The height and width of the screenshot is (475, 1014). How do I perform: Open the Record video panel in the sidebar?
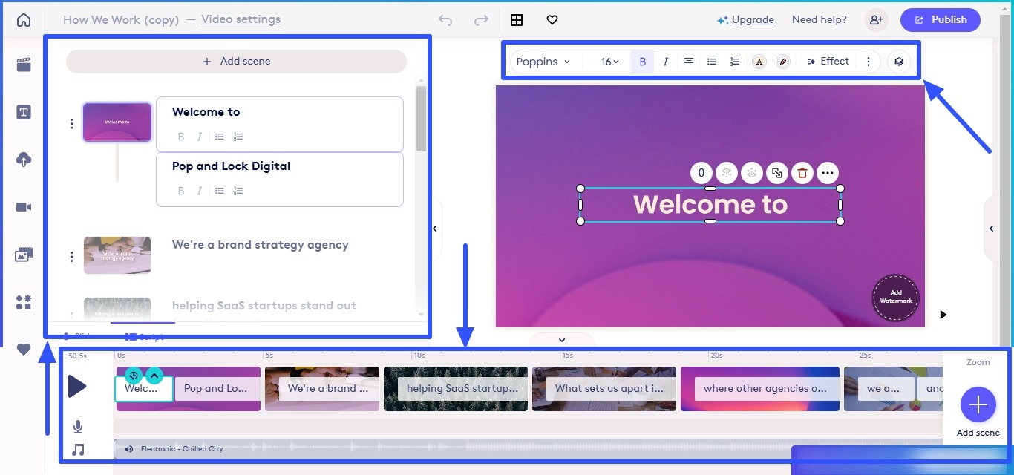pos(23,206)
